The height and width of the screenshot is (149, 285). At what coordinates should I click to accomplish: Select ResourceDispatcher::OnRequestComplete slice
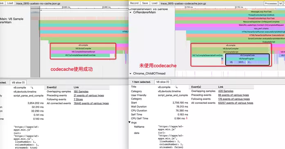(230, 22)
